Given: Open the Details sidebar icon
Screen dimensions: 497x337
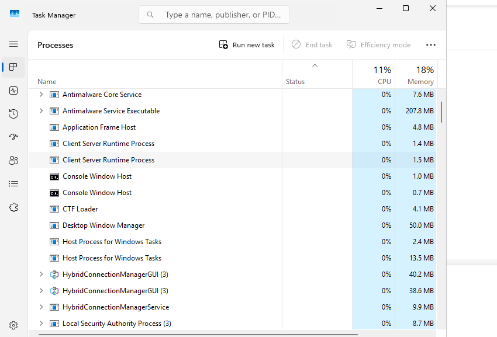Looking at the screenshot, I should pyautogui.click(x=13, y=184).
